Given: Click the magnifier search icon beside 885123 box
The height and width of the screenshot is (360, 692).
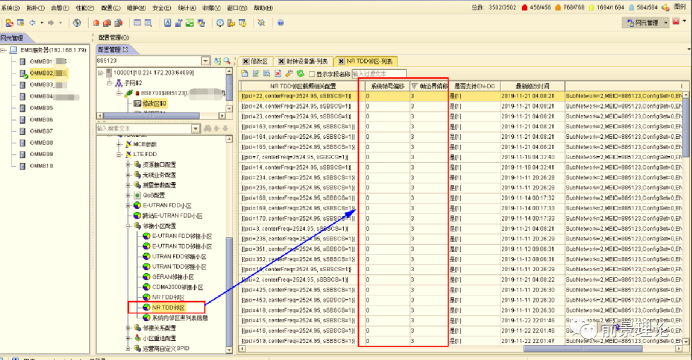Looking at the screenshot, I should pos(227,61).
